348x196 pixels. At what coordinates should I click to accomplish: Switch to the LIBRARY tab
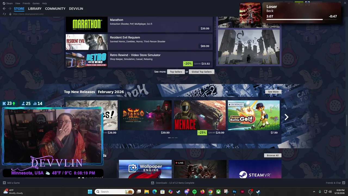tap(35, 9)
